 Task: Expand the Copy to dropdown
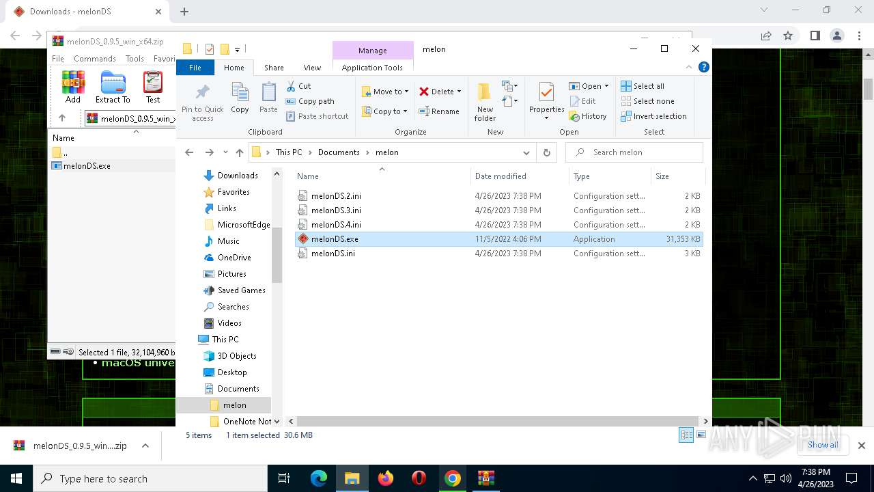pos(406,111)
